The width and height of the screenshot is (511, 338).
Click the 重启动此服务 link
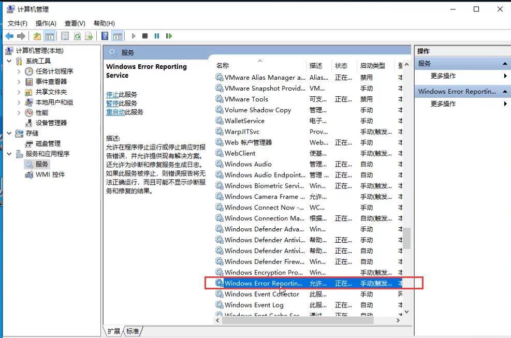tap(115, 112)
